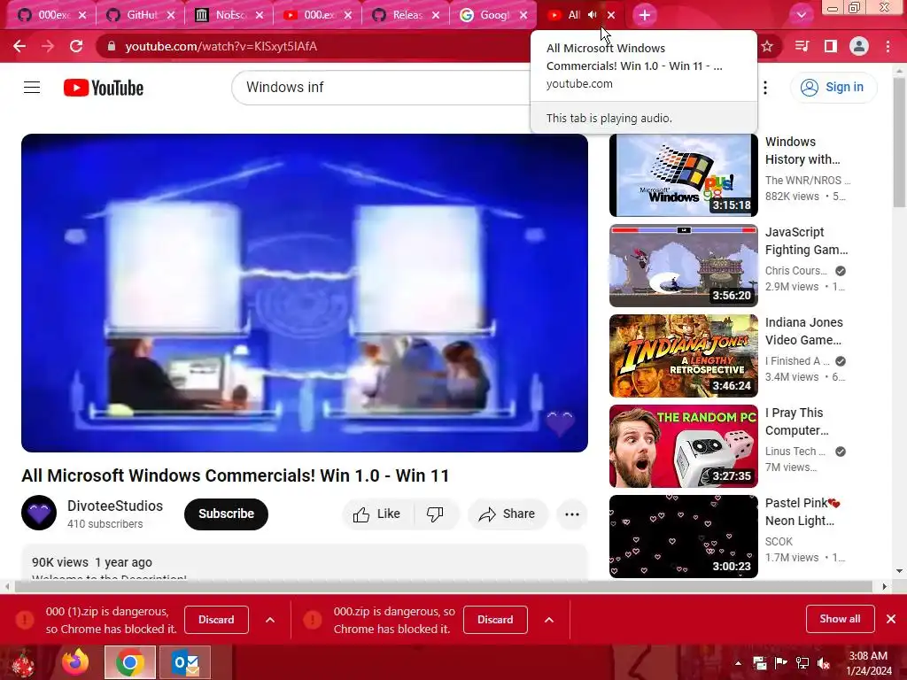
Task: Subscribe to DivoteeStudios
Action: 226,514
